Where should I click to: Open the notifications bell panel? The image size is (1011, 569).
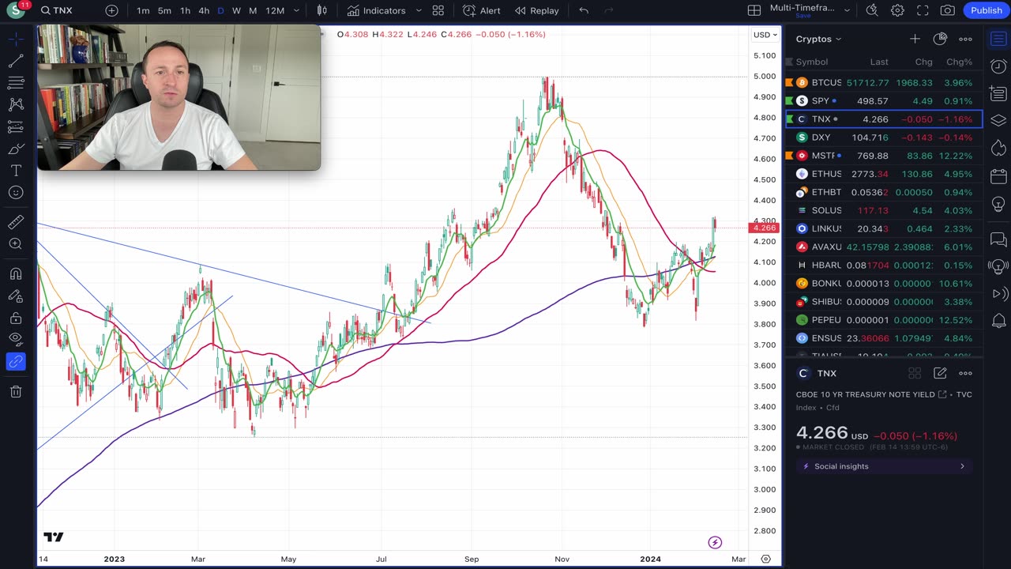tap(998, 320)
